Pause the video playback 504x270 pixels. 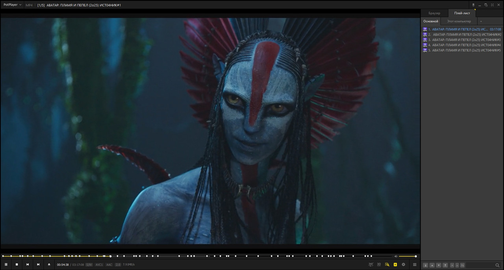click(6, 264)
